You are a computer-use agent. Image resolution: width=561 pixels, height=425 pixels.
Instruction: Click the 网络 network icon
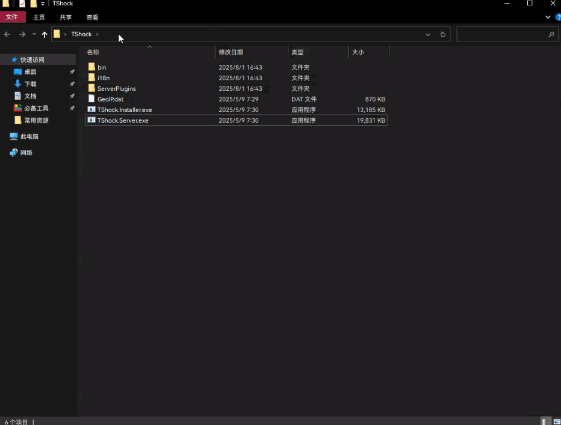14,152
